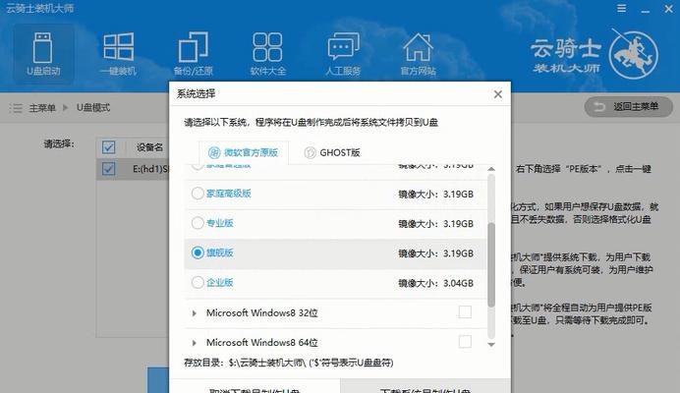Toggle the E:(hd1) device checkbox

[109, 169]
